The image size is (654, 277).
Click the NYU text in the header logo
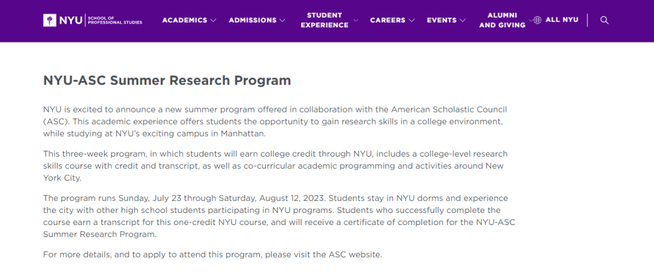pos(71,21)
